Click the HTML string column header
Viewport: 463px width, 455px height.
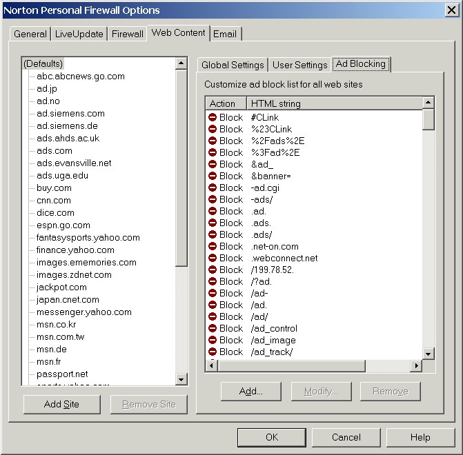tap(334, 103)
